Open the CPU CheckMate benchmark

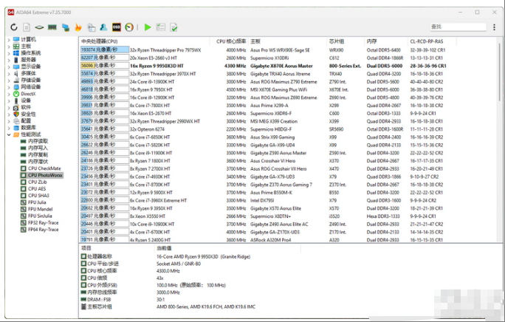pyautogui.click(x=41, y=168)
